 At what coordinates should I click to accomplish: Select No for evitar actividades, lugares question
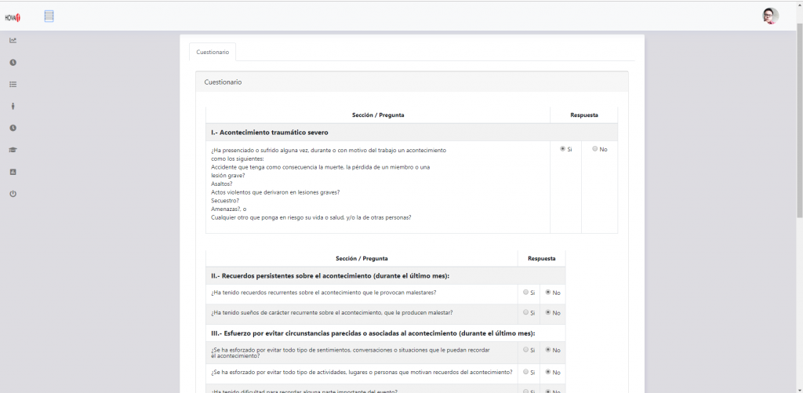[548, 372]
